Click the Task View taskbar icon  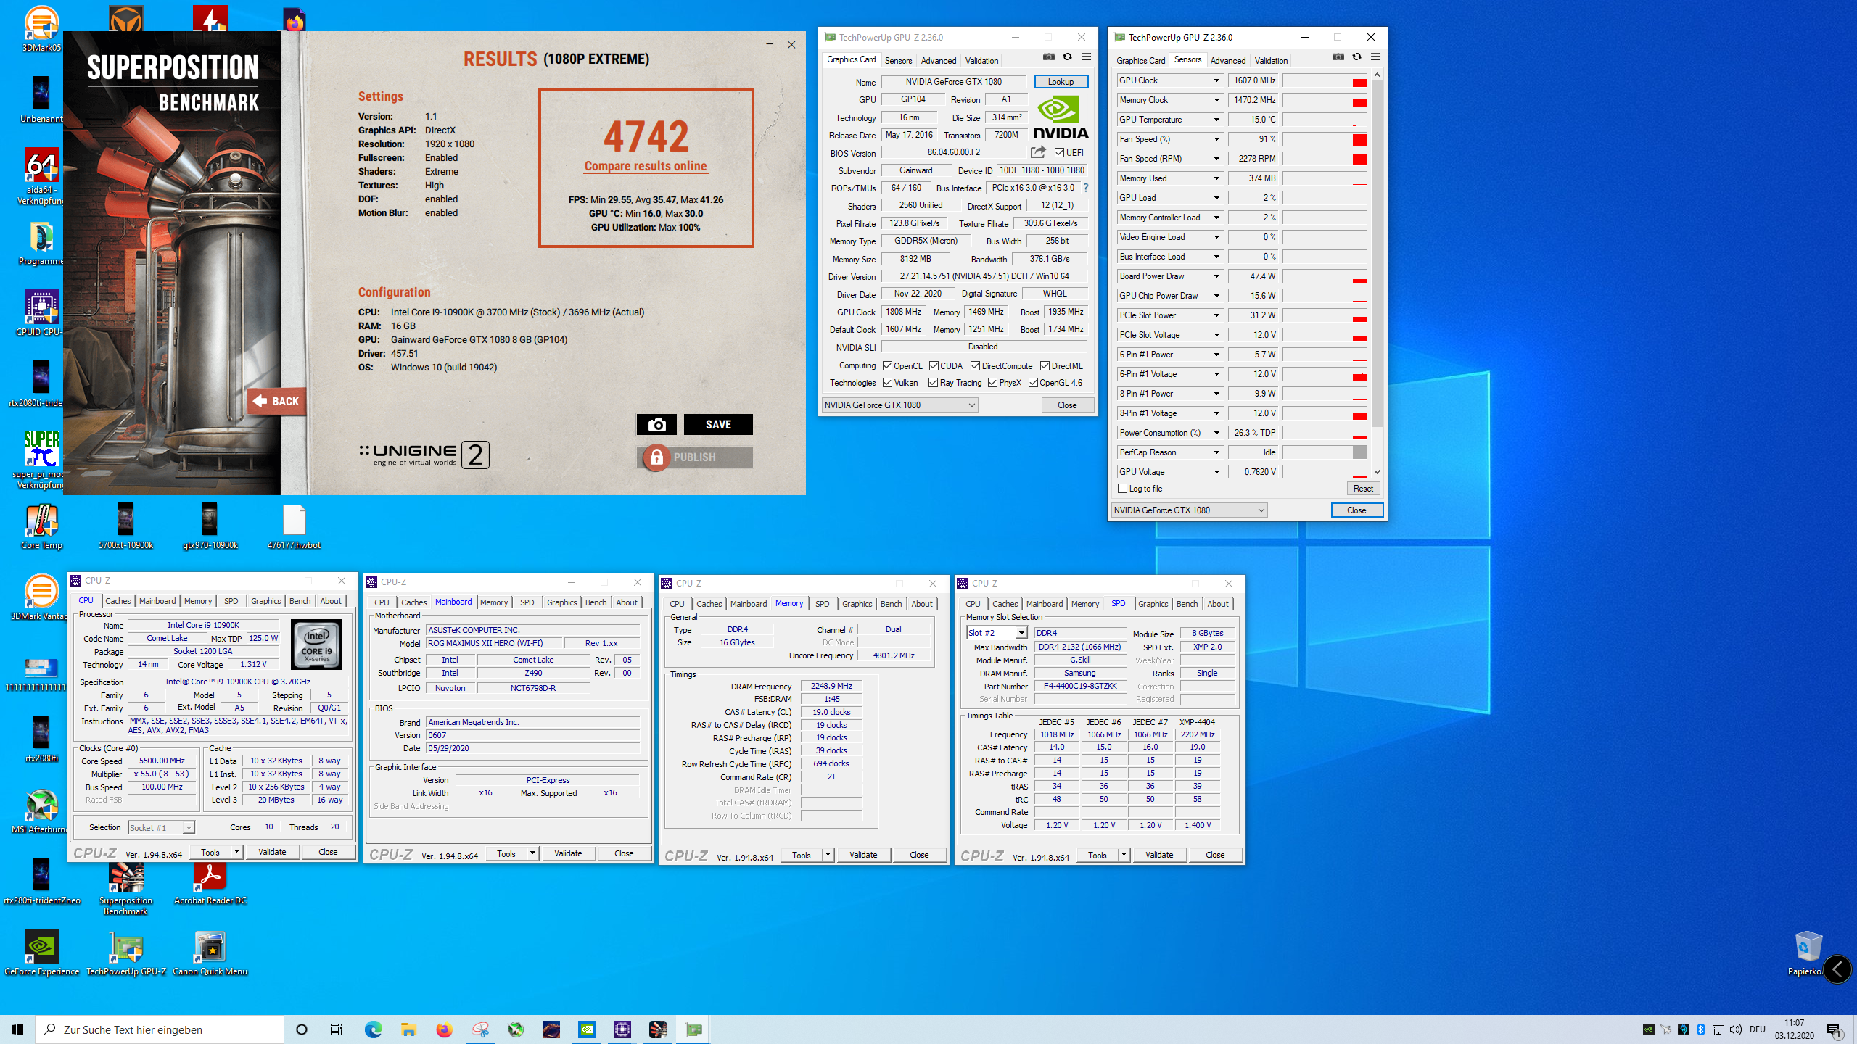pos(337,1029)
